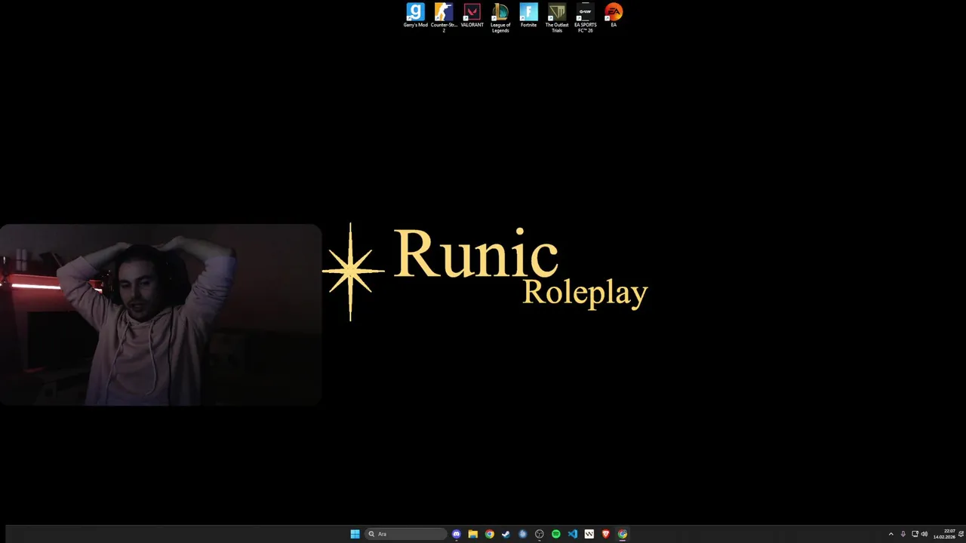Open the EA app desktop icon
Viewport: 966px width, 543px height.
614,15
